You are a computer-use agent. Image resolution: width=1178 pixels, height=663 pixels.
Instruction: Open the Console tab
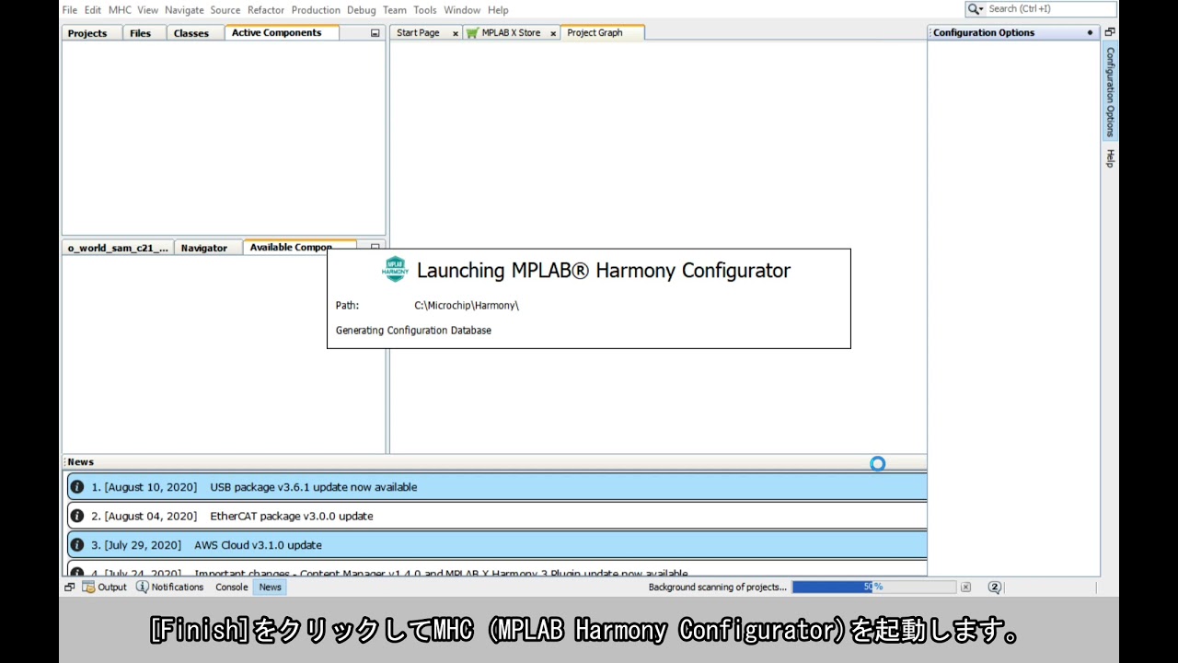pyautogui.click(x=232, y=587)
